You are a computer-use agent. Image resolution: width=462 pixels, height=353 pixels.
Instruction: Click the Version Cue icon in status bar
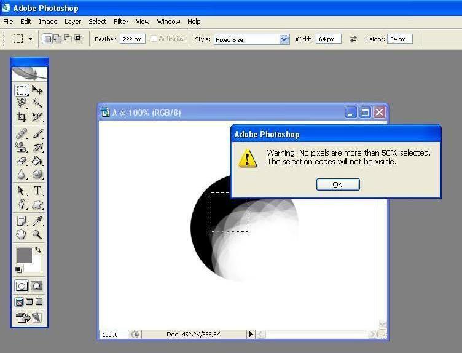135,335
